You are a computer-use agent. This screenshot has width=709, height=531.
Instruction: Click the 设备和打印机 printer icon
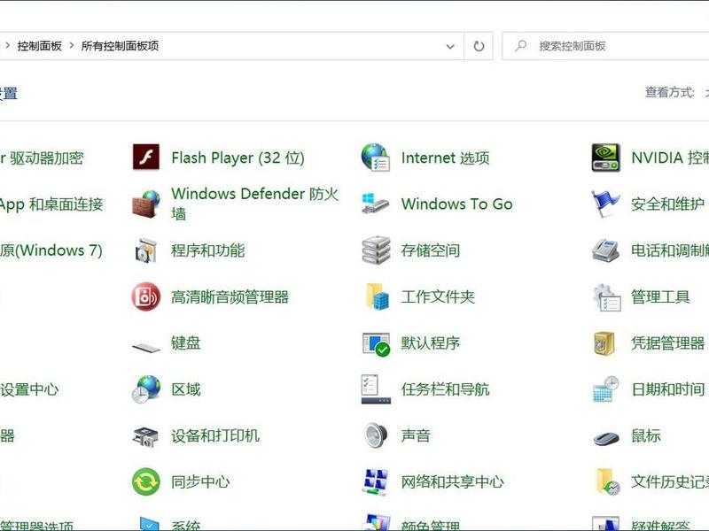[145, 436]
